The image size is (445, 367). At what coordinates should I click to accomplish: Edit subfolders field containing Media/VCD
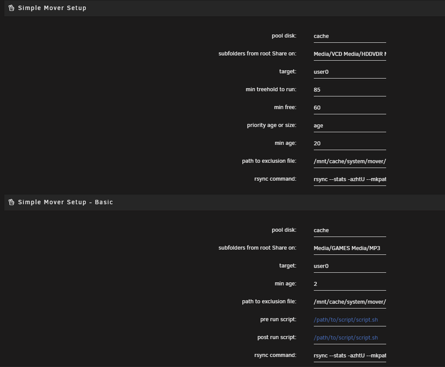pos(350,54)
